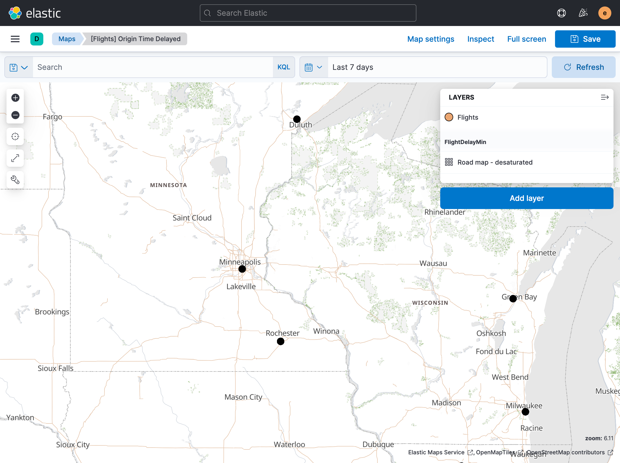This screenshot has height=463, width=620.
Task: Open the user avatar menu
Action: pos(605,13)
